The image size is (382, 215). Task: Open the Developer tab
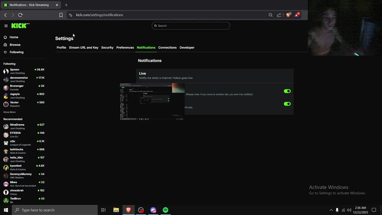point(187,47)
